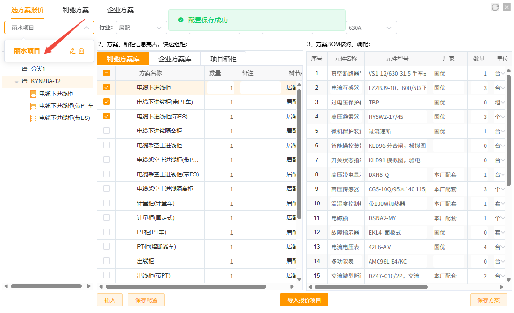
Task: Switch to 利驰方案 tab
Action: (x=75, y=10)
